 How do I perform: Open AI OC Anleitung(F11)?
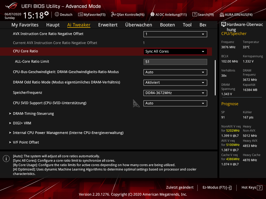(x=171, y=15)
